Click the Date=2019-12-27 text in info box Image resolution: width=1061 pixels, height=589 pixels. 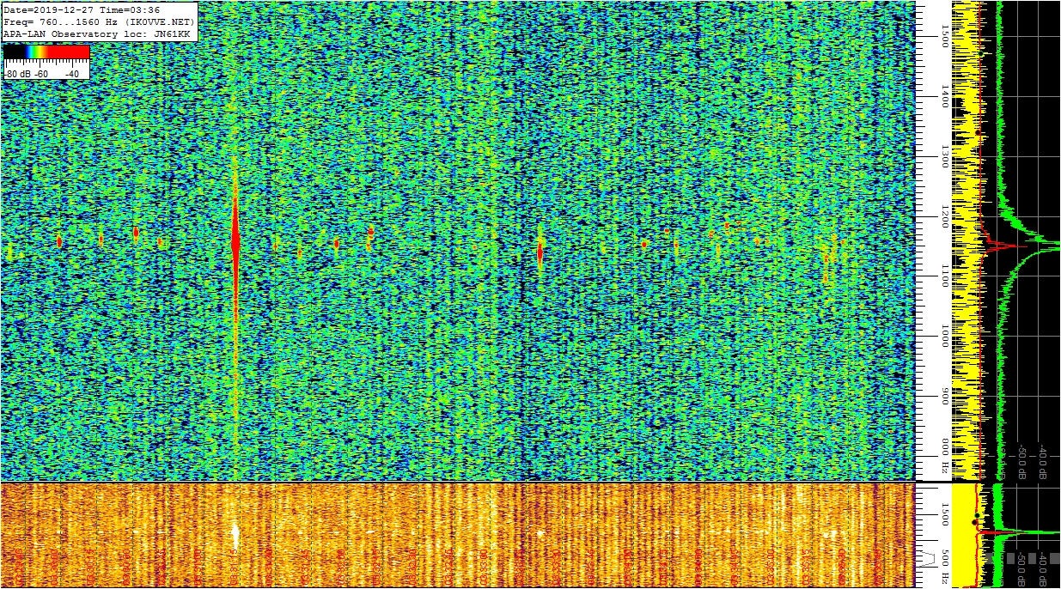click(x=48, y=10)
